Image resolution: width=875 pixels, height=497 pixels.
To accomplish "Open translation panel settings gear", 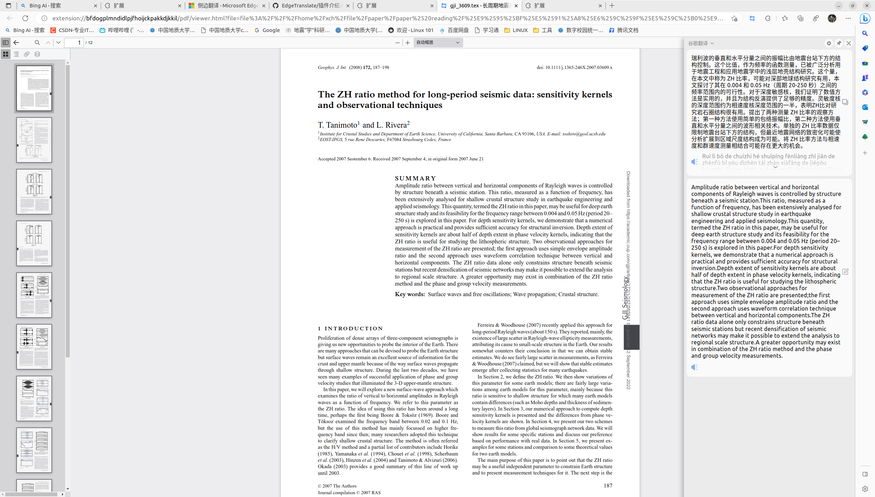I will [x=829, y=43].
